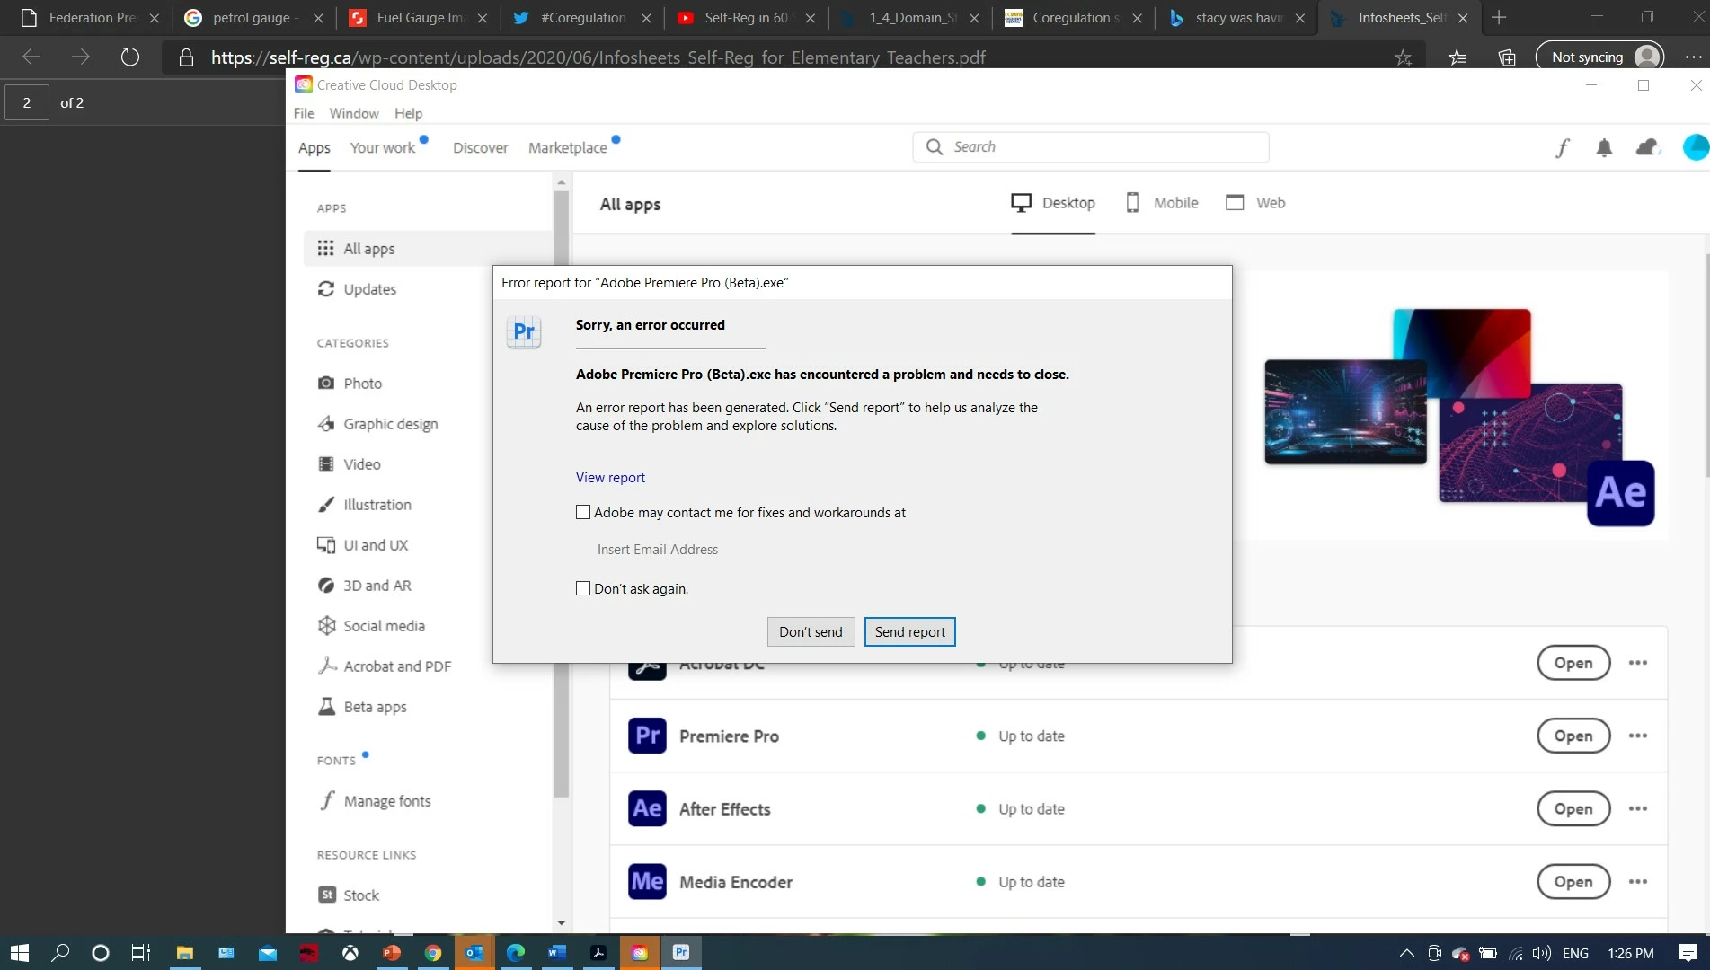Viewport: 1710px width, 970px height.
Task: Open the View report link
Action: point(610,477)
